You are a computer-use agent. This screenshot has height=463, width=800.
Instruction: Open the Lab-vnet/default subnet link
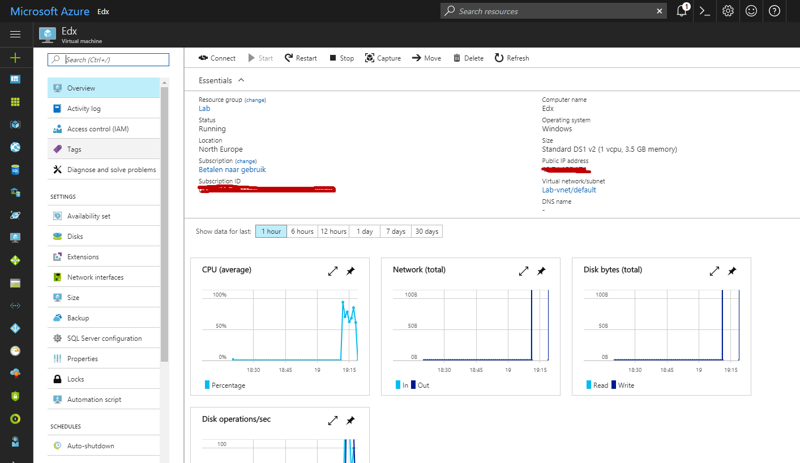(x=569, y=190)
